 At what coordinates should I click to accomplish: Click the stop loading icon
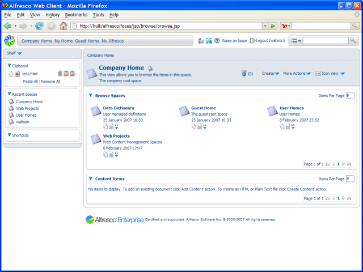coord(52,26)
